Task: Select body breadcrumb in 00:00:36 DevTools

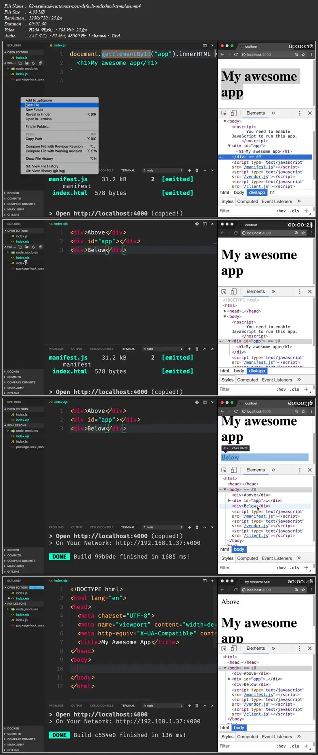Action: pos(239,549)
